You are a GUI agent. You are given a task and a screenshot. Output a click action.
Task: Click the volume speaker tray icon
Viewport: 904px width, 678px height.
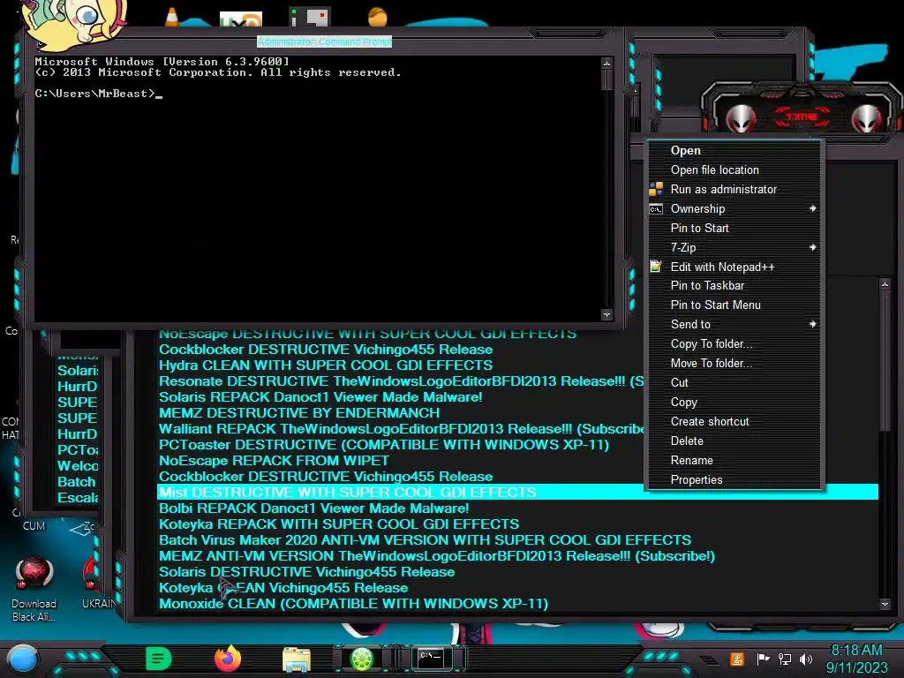[x=805, y=659]
